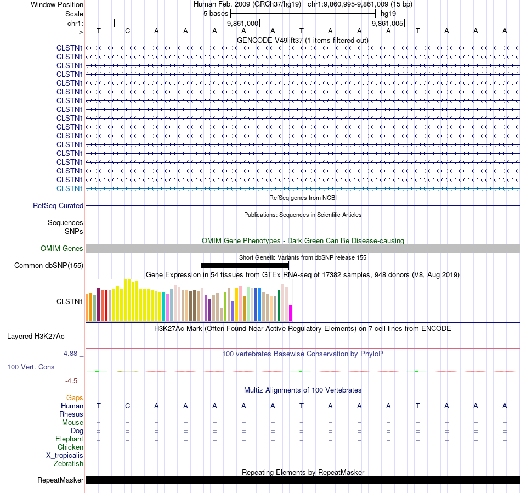Open Publications: Sequences in Scientific Articles title
The height and width of the screenshot is (493, 521).
point(303,215)
